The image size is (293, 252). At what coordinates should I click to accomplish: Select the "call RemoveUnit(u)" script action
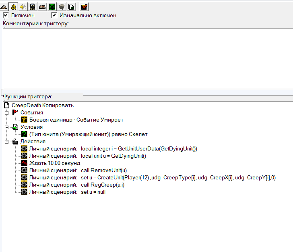point(103,170)
